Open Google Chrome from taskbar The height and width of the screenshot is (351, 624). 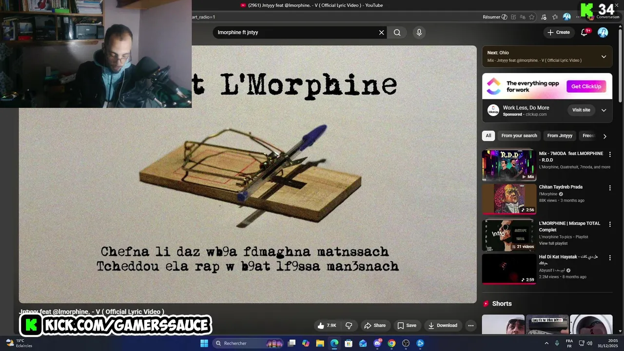pyautogui.click(x=391, y=343)
